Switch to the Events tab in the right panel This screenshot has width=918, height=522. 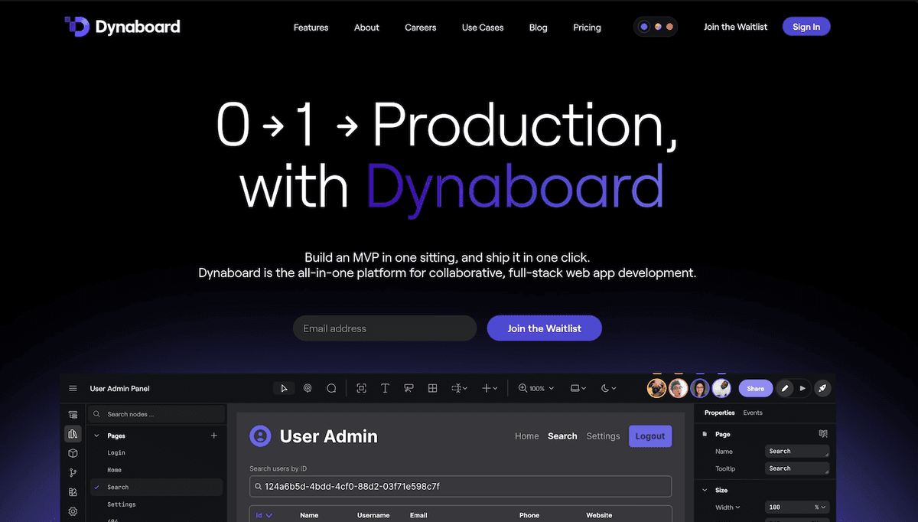(x=753, y=412)
